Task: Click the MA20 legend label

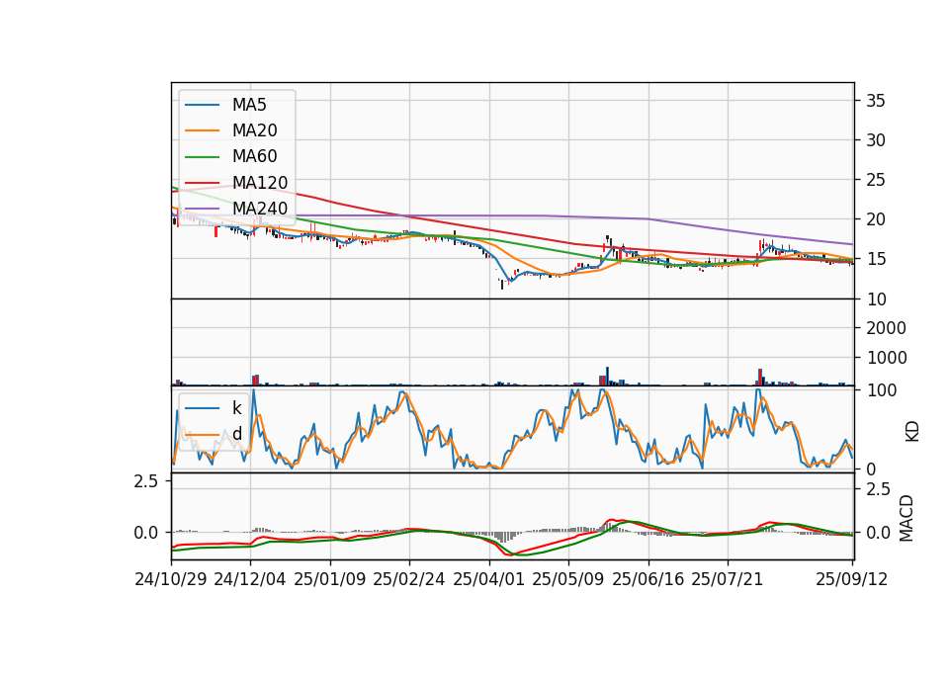Action: pos(254,130)
